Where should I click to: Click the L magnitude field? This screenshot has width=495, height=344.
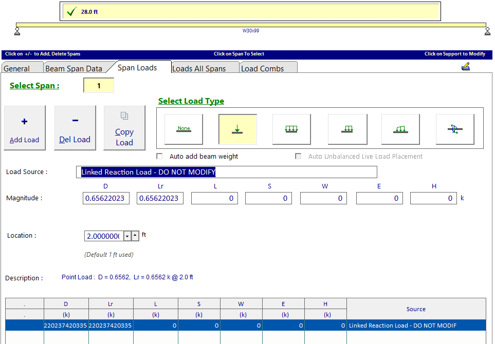click(214, 198)
